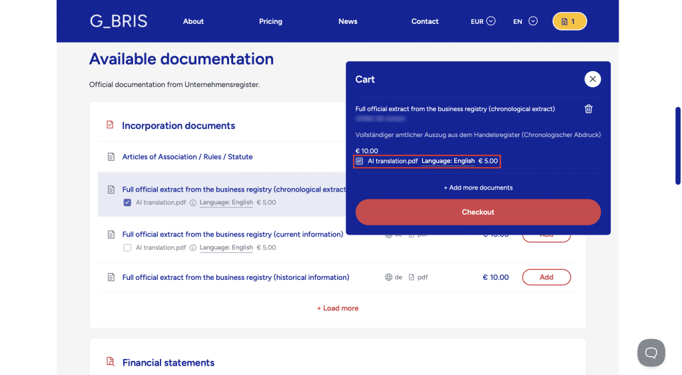Click + Load more documents
The image size is (682, 375).
point(338,308)
